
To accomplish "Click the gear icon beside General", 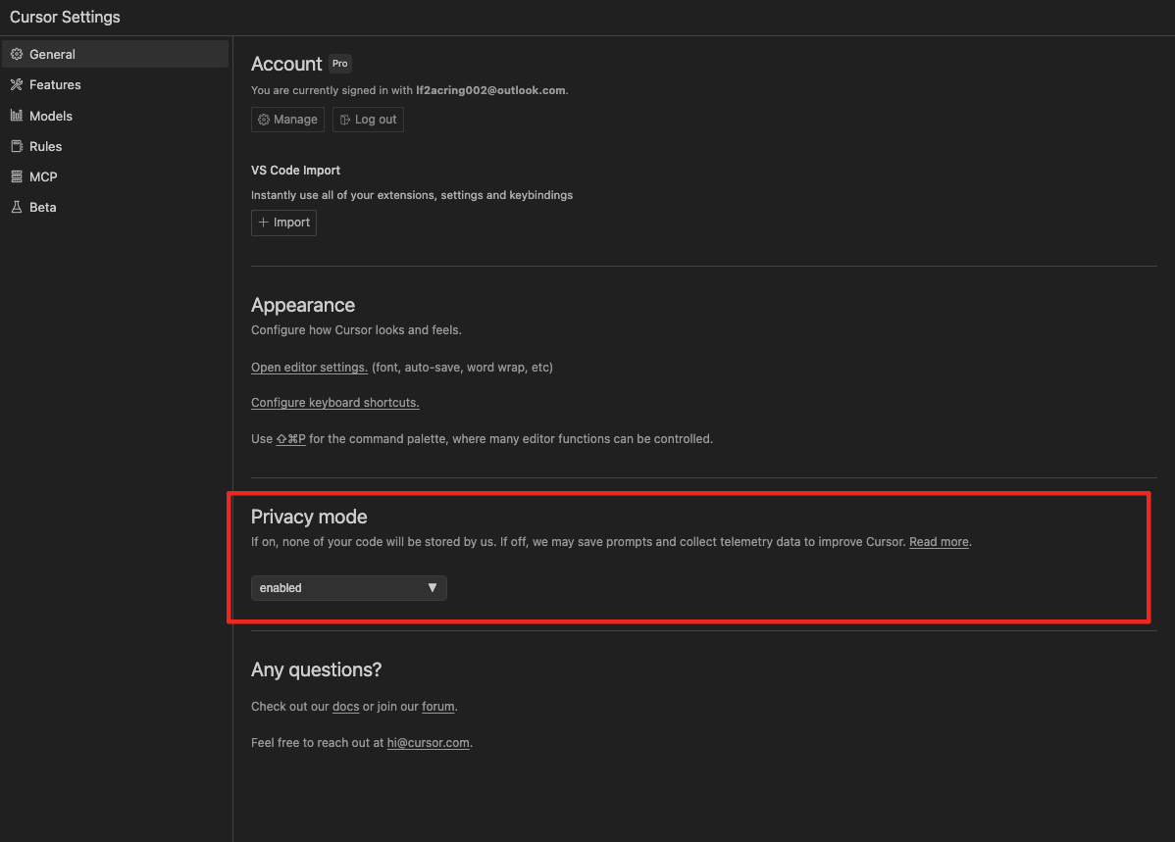I will point(17,55).
